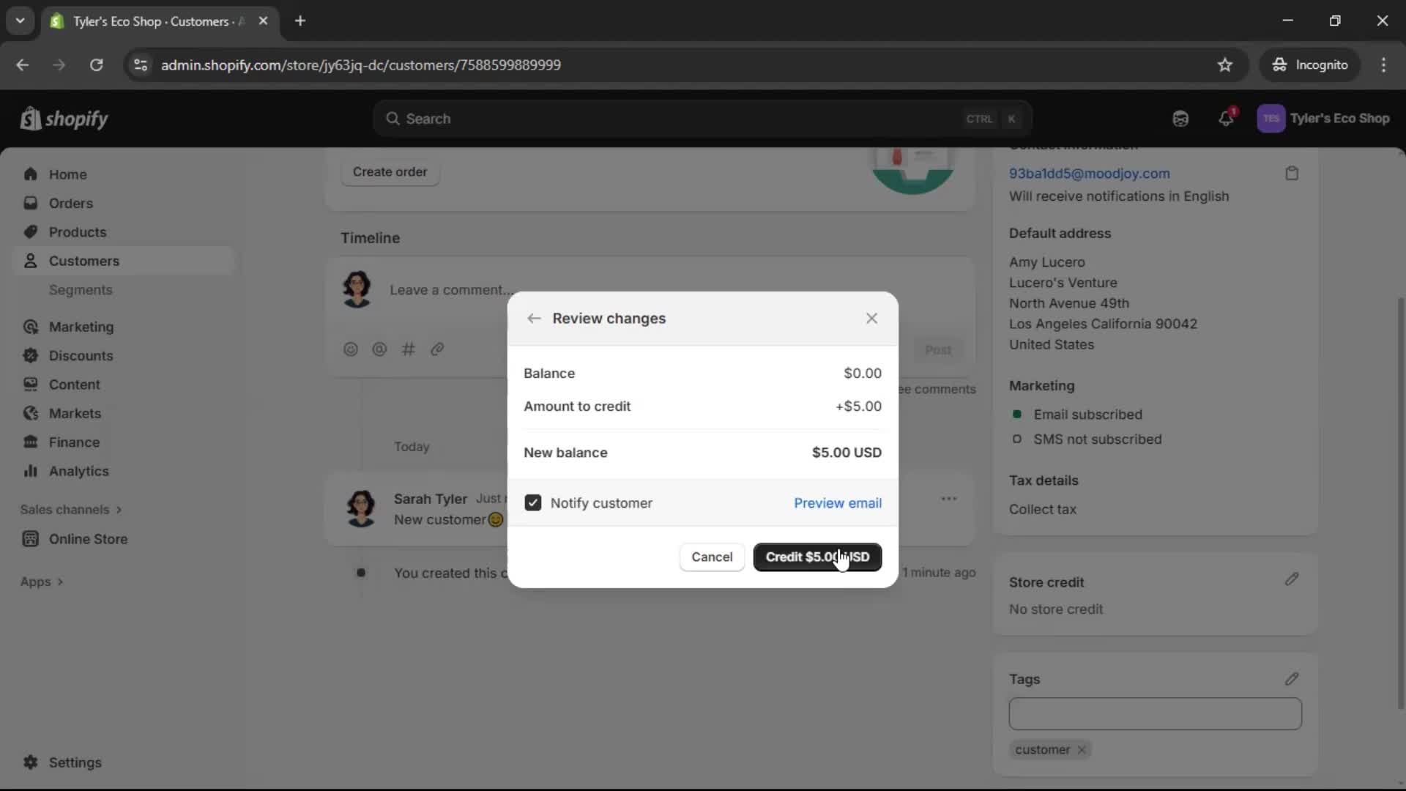The image size is (1406, 791).
Task: Open the notifications bell
Action: (1227, 118)
